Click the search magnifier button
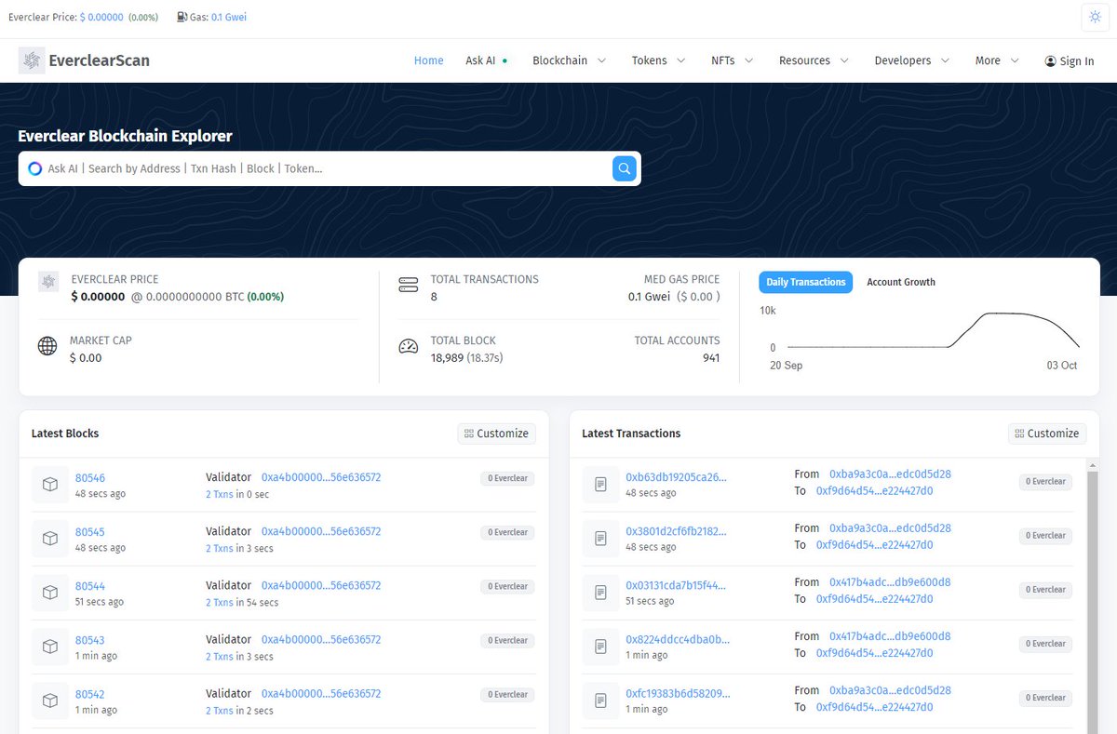The width and height of the screenshot is (1117, 734). (624, 168)
